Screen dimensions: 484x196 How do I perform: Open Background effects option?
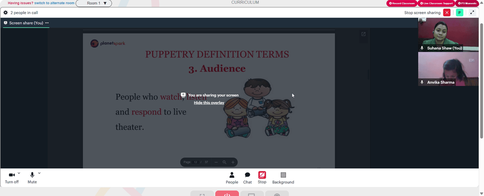(x=283, y=178)
